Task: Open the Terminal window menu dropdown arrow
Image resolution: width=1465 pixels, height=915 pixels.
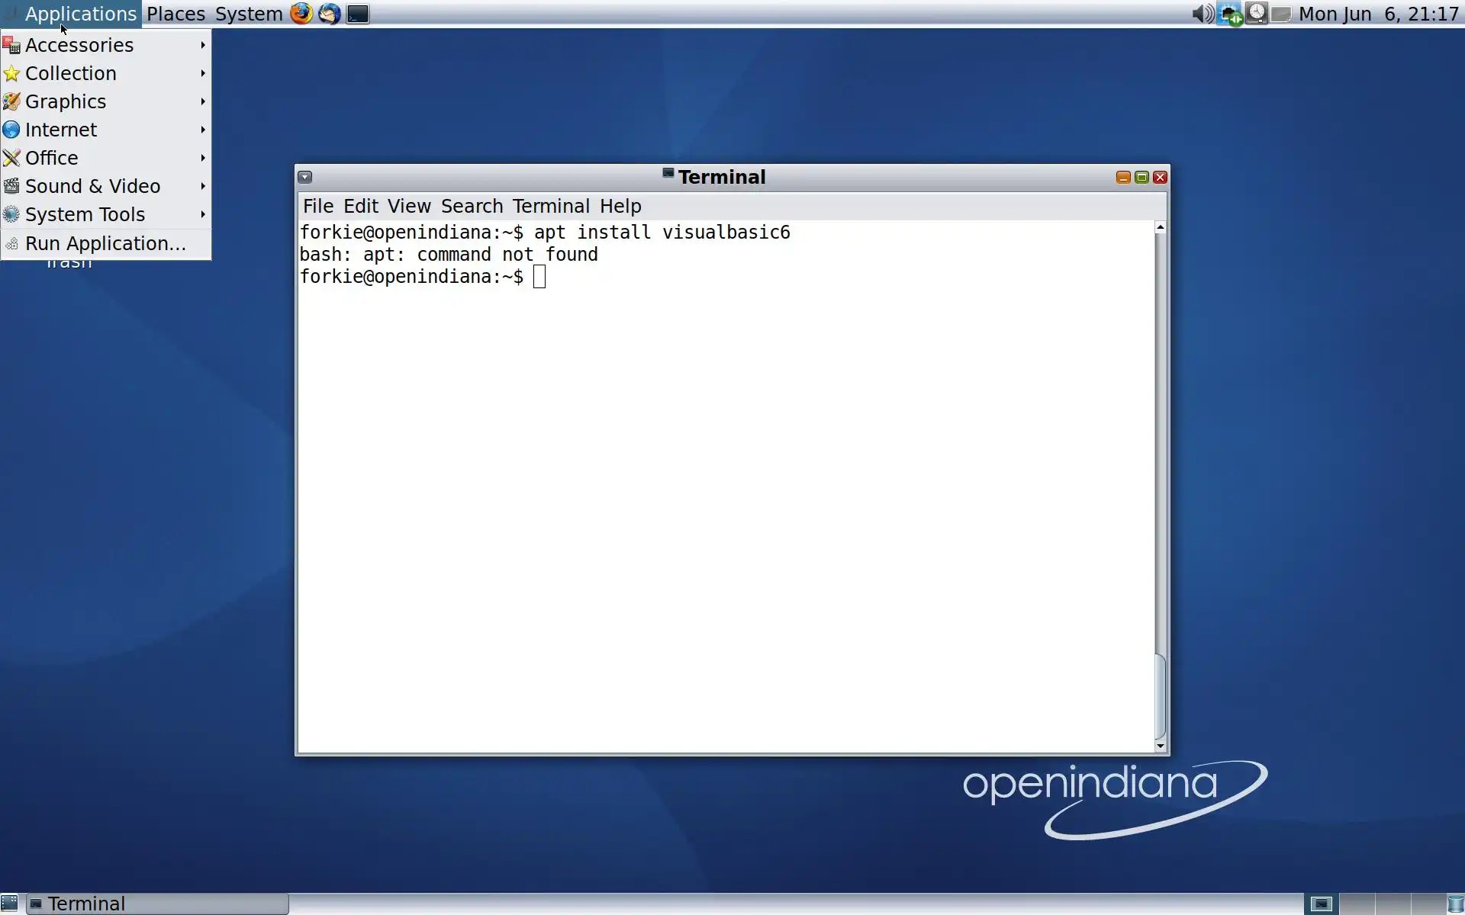Action: point(304,177)
